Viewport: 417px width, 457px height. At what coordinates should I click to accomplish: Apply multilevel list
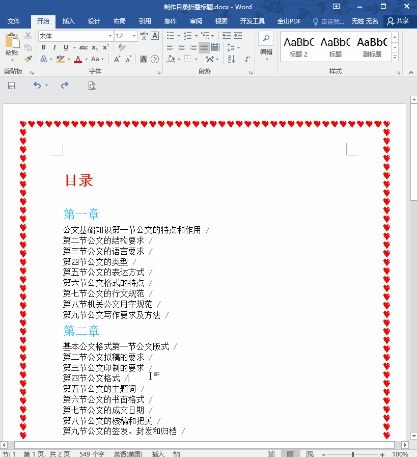tap(205, 36)
